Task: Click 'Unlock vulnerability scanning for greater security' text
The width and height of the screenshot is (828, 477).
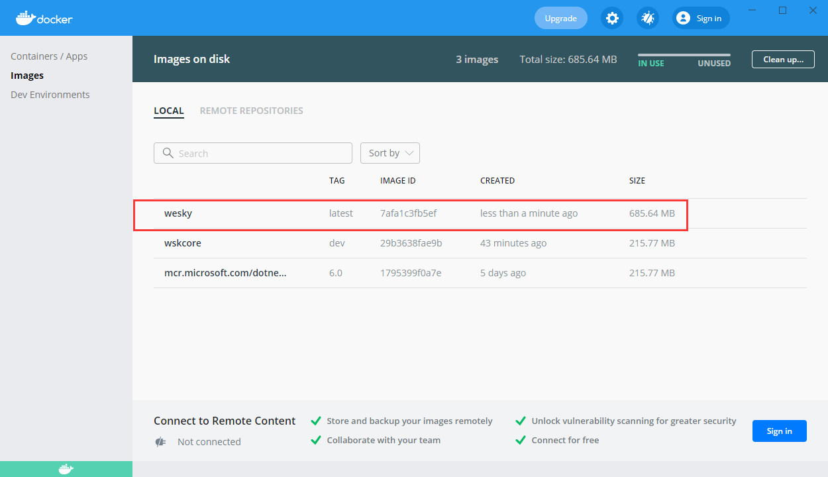Action: tap(634, 421)
